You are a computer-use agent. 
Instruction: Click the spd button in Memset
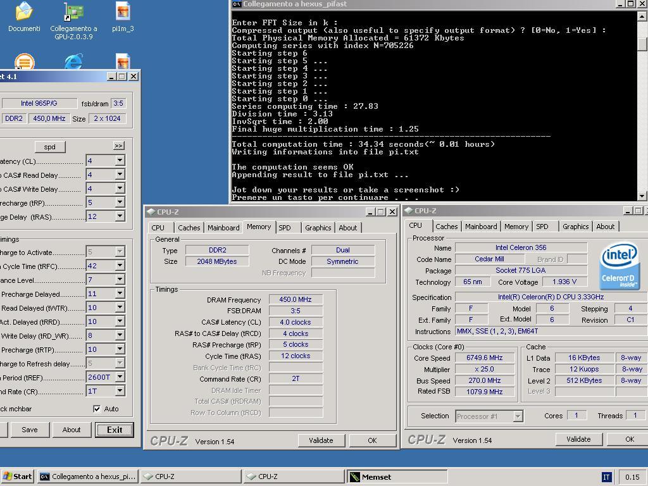[x=49, y=147]
